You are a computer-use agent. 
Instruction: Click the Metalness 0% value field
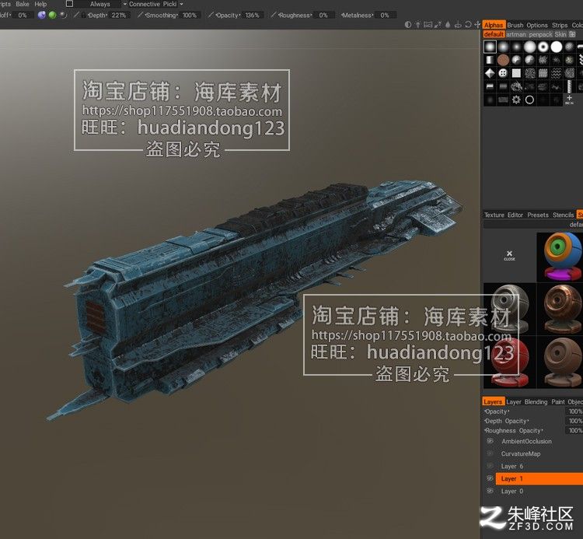(385, 16)
